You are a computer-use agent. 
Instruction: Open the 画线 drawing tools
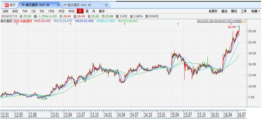coord(234,11)
